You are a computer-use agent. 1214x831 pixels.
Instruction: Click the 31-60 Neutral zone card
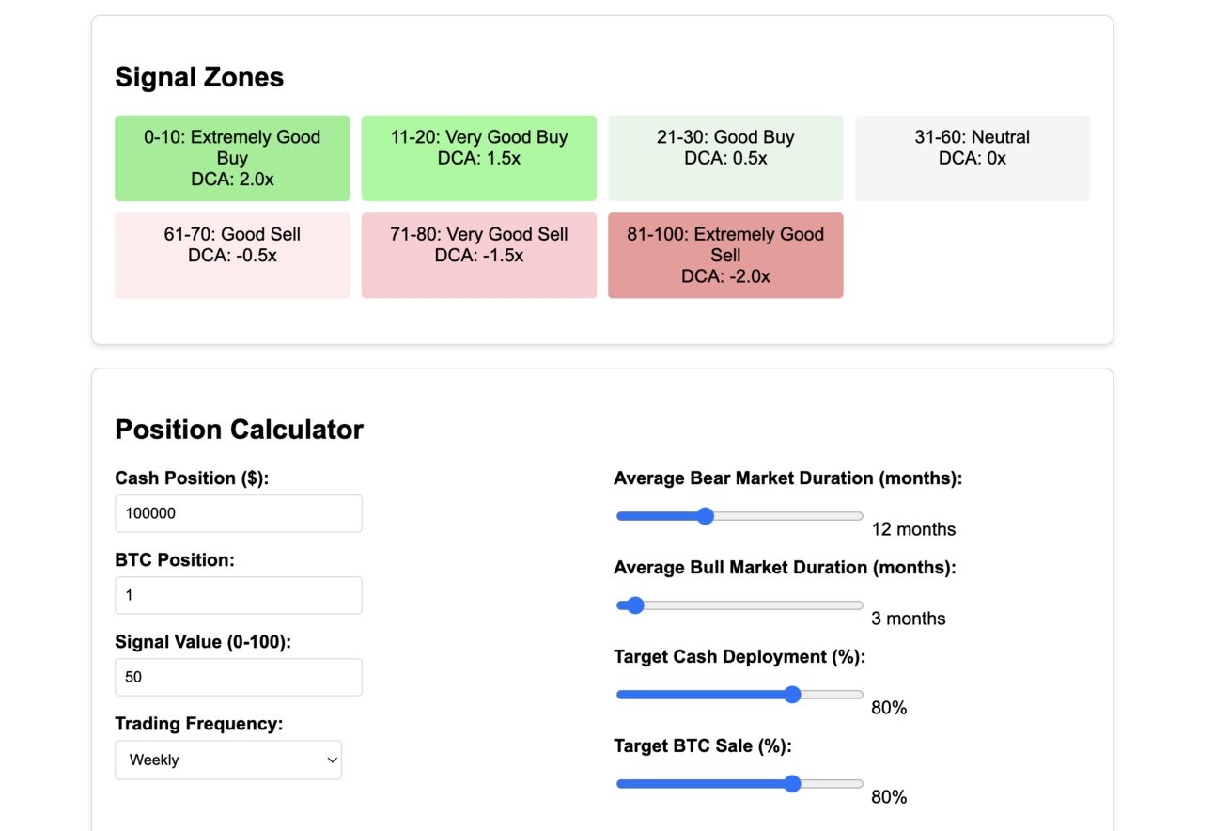tap(973, 158)
